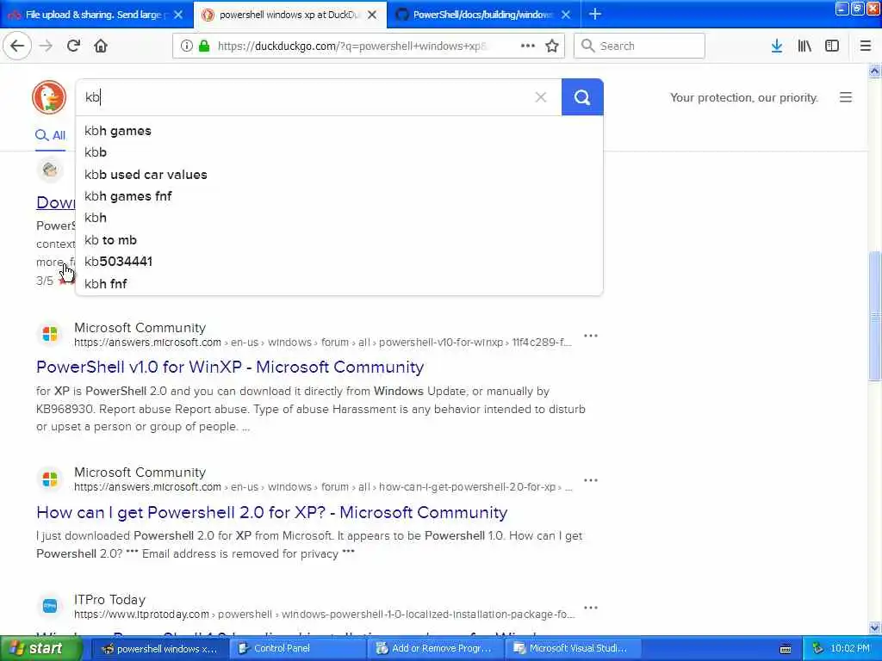Click the green secure connection padlock
Screen dimensions: 882x661
(x=204, y=46)
